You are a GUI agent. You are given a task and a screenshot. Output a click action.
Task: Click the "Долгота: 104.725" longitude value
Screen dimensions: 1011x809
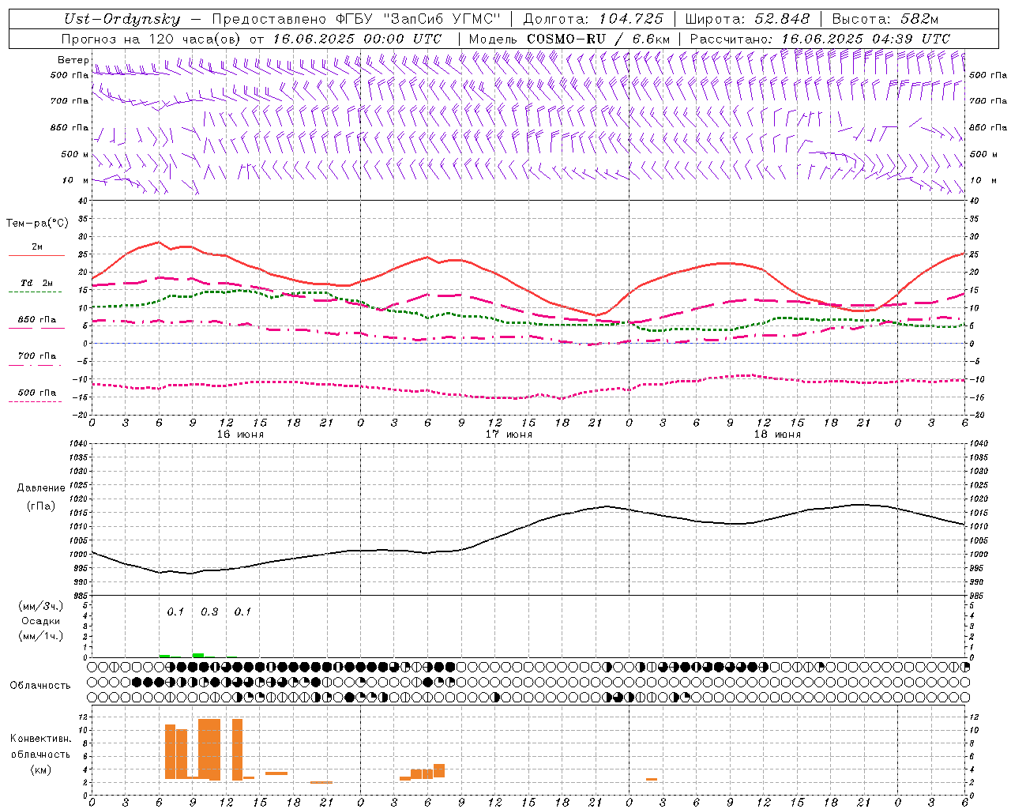593,20
